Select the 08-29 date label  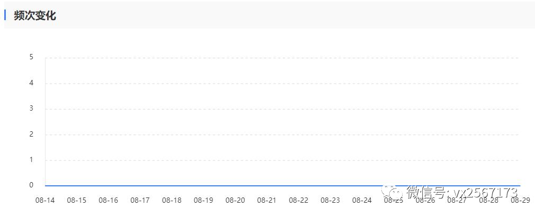tap(520, 200)
